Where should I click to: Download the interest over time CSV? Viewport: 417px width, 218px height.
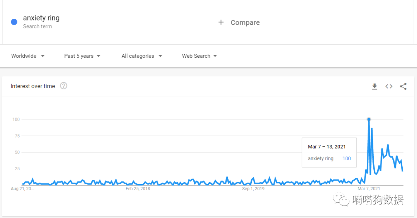click(x=375, y=86)
